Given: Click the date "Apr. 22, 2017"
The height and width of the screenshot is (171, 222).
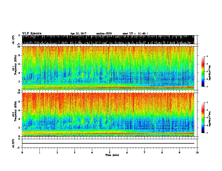Looking at the screenshot, I should click(x=78, y=34).
